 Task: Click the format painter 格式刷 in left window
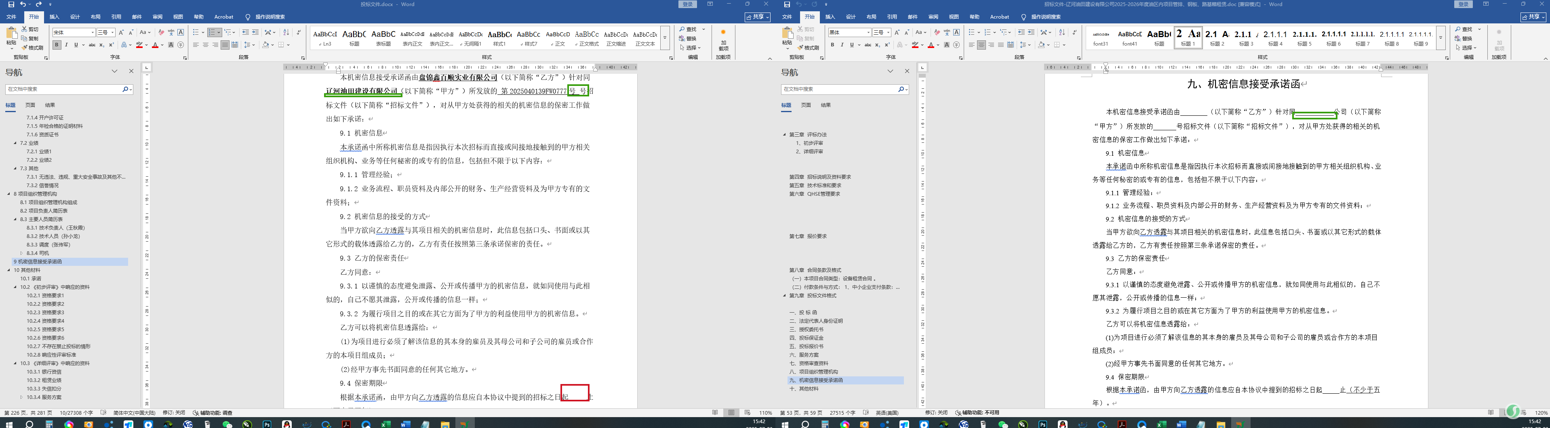click(32, 48)
